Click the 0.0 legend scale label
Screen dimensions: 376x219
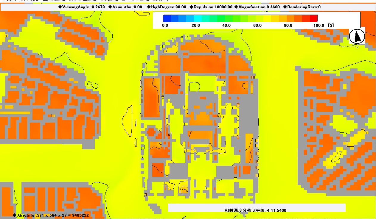165,26
